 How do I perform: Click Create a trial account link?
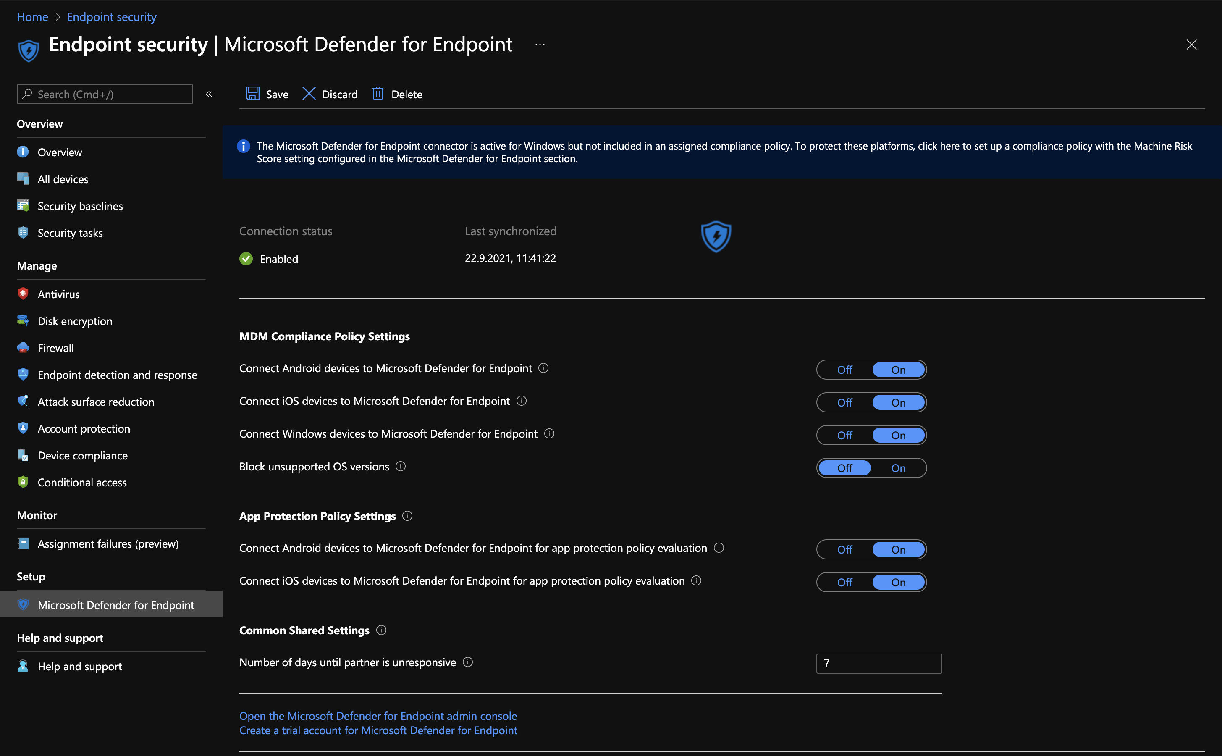click(378, 730)
